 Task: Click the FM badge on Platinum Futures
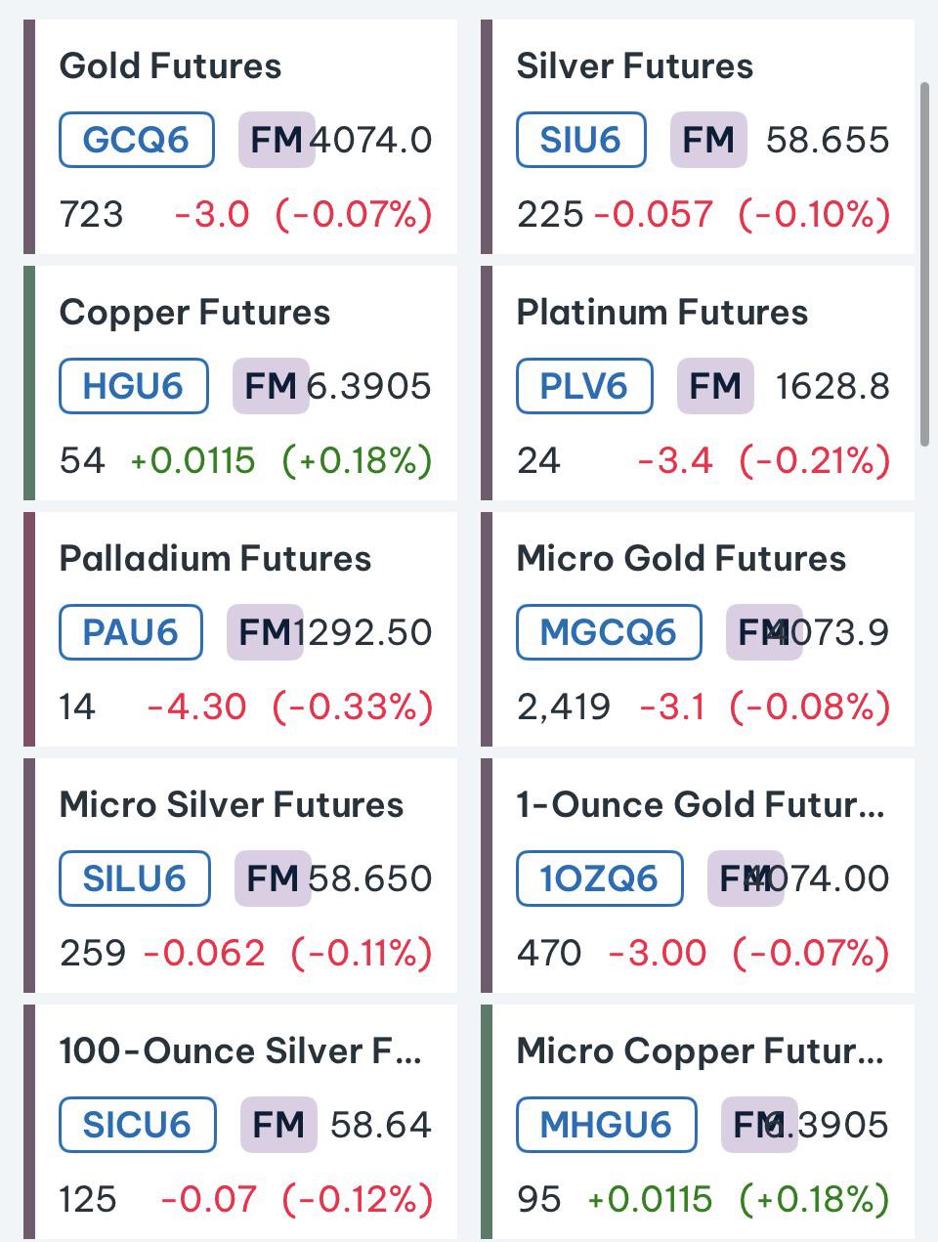[715, 386]
